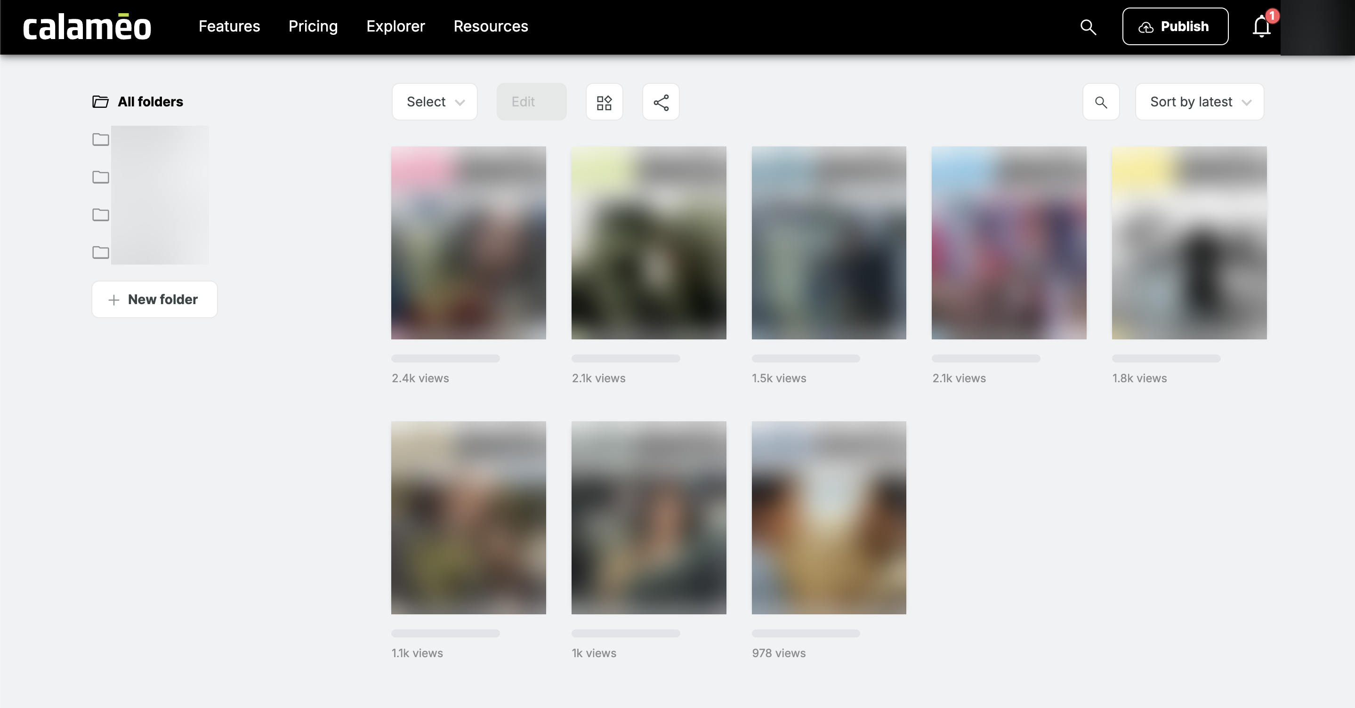Open notifications bell with 1 alert
1355x708 pixels.
click(x=1262, y=26)
